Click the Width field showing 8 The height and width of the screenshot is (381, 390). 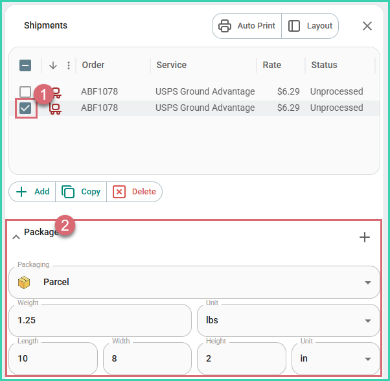147,358
